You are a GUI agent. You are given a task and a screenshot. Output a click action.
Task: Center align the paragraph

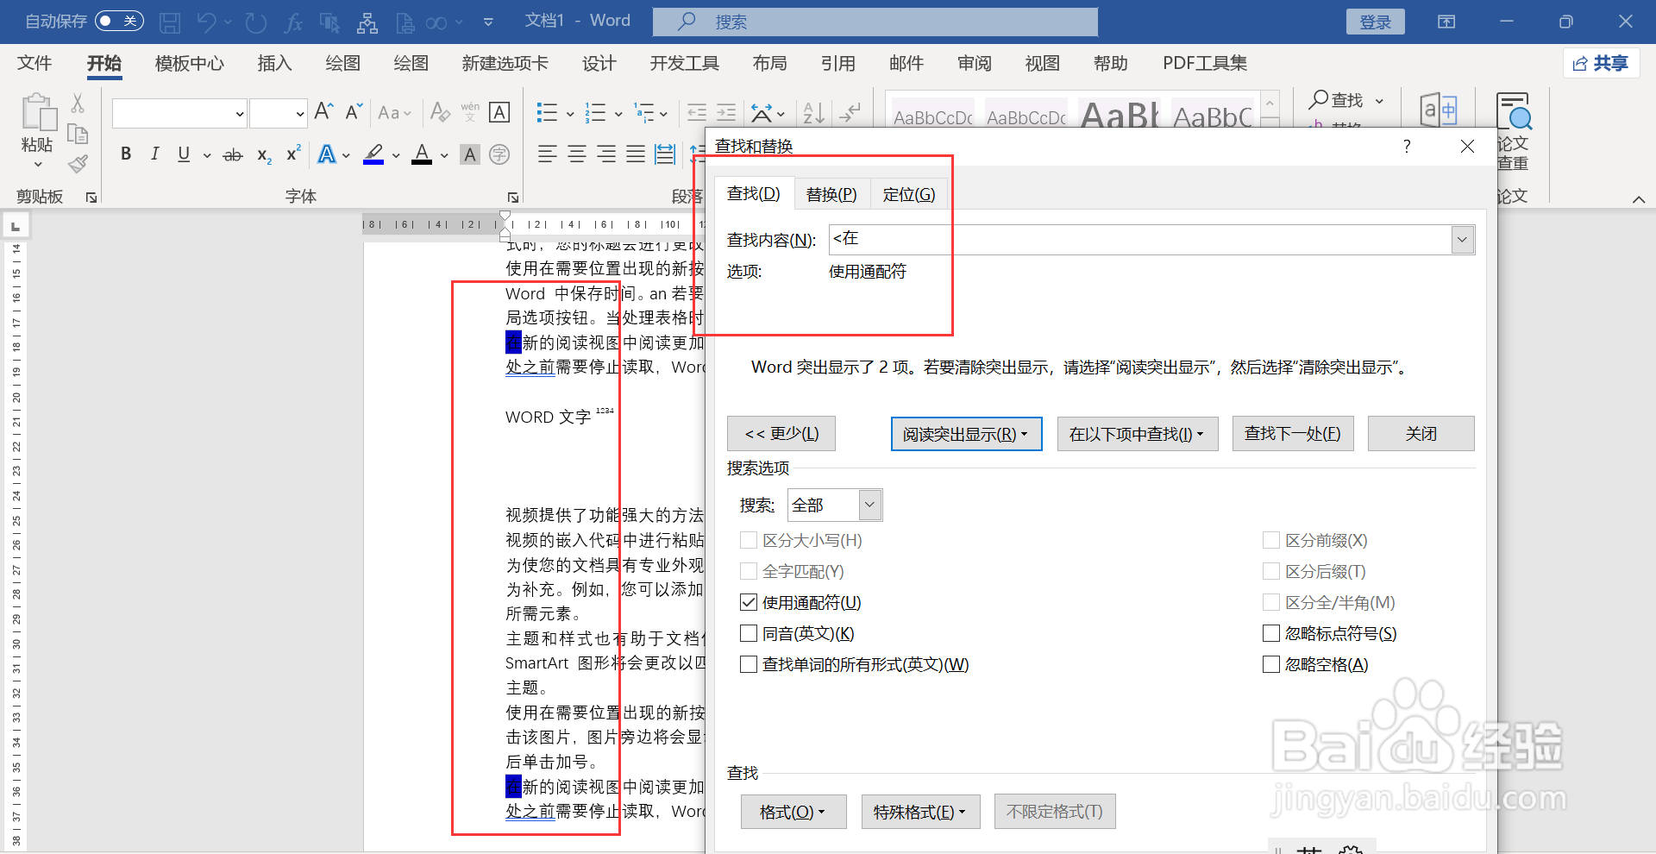(x=577, y=154)
